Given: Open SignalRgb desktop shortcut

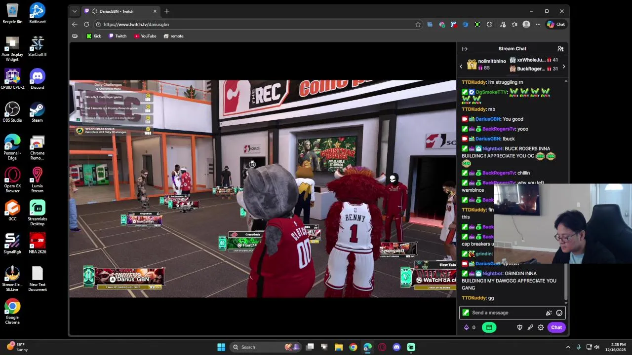Looking at the screenshot, I should pyautogui.click(x=12, y=244).
